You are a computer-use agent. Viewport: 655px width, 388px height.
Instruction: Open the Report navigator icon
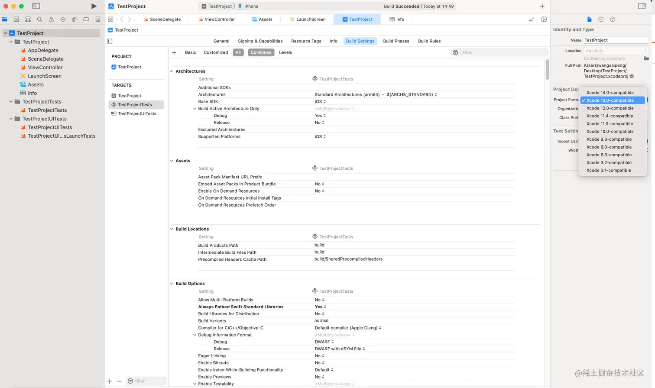point(98,19)
